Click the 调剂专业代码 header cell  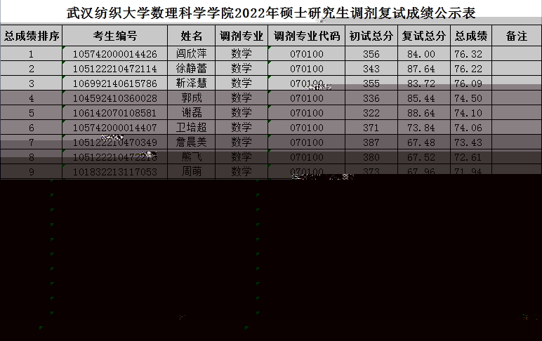pyautogui.click(x=306, y=36)
